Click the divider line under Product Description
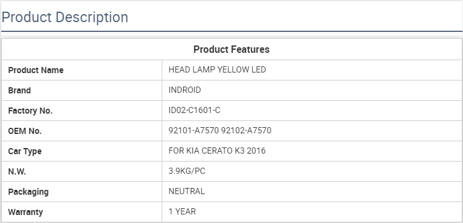 [x=232, y=31]
